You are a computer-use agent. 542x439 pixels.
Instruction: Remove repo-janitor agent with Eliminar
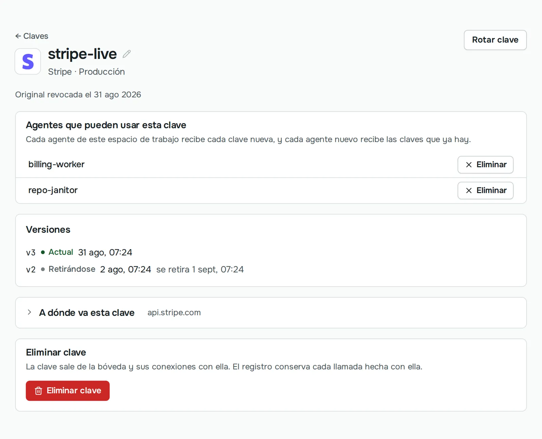tap(485, 191)
